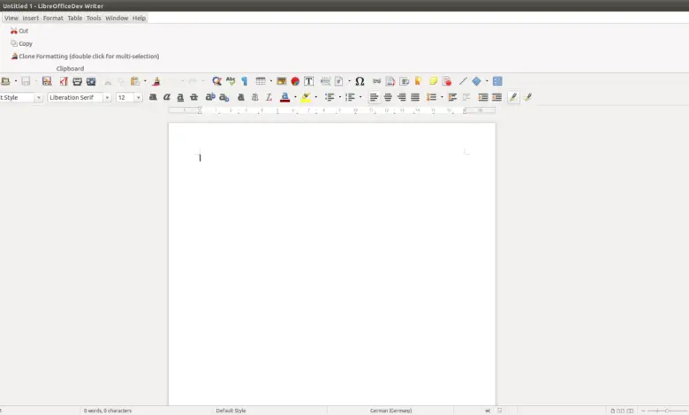The height and width of the screenshot is (415, 689).
Task: Open the Window menu
Action: (117, 18)
